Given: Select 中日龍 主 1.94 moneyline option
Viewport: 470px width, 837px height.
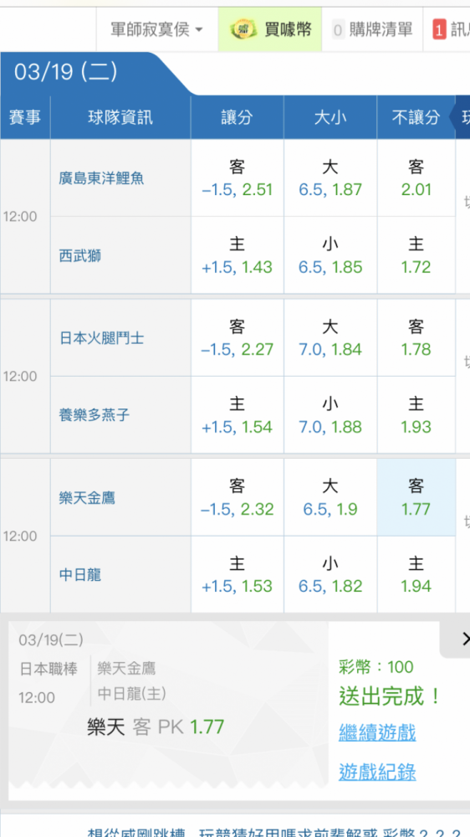Looking at the screenshot, I should [416, 574].
